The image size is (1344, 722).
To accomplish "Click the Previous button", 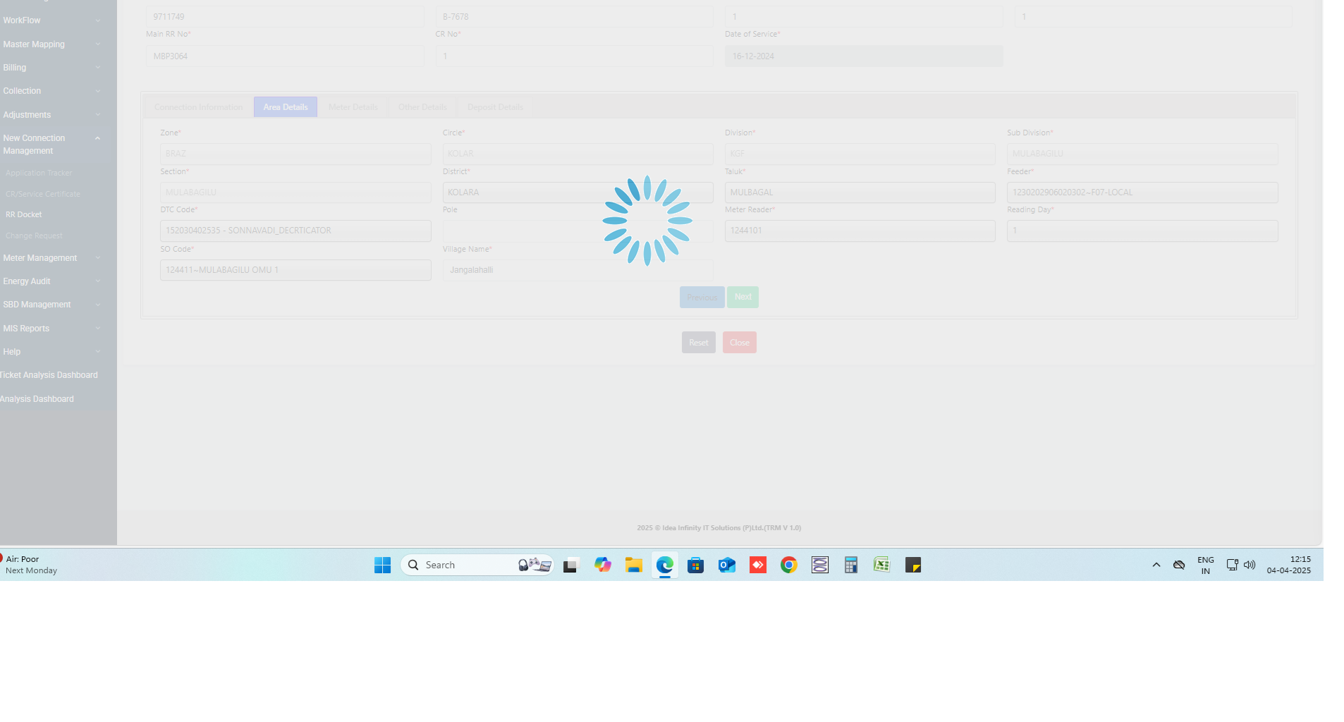I will pyautogui.click(x=702, y=297).
